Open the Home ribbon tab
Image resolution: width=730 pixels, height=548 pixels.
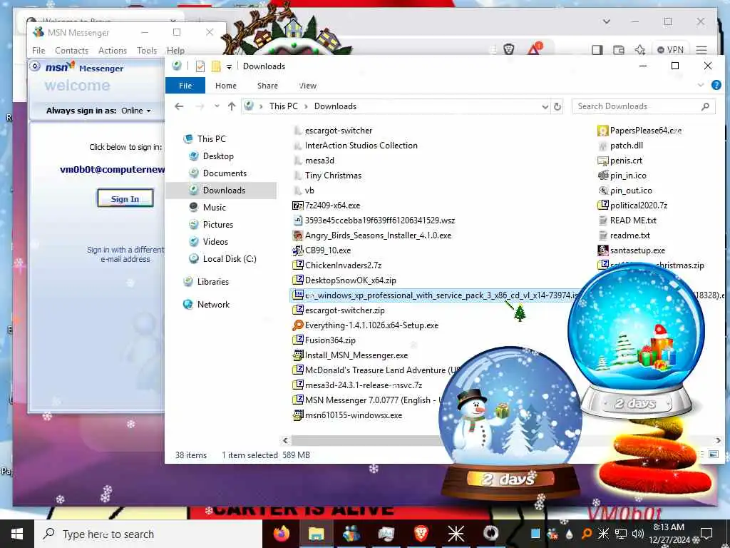coord(226,86)
